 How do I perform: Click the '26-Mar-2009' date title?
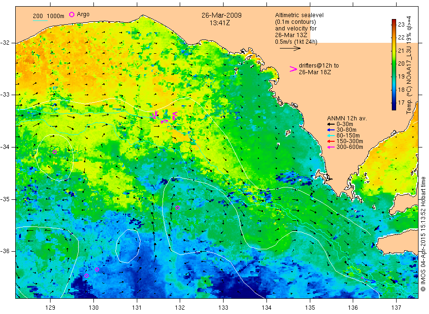point(222,15)
